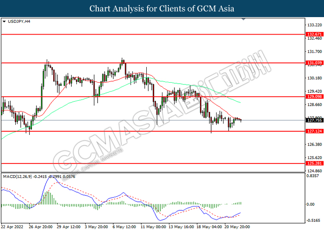
Task: Click the 128.660 value on price axis
Action: (314, 104)
